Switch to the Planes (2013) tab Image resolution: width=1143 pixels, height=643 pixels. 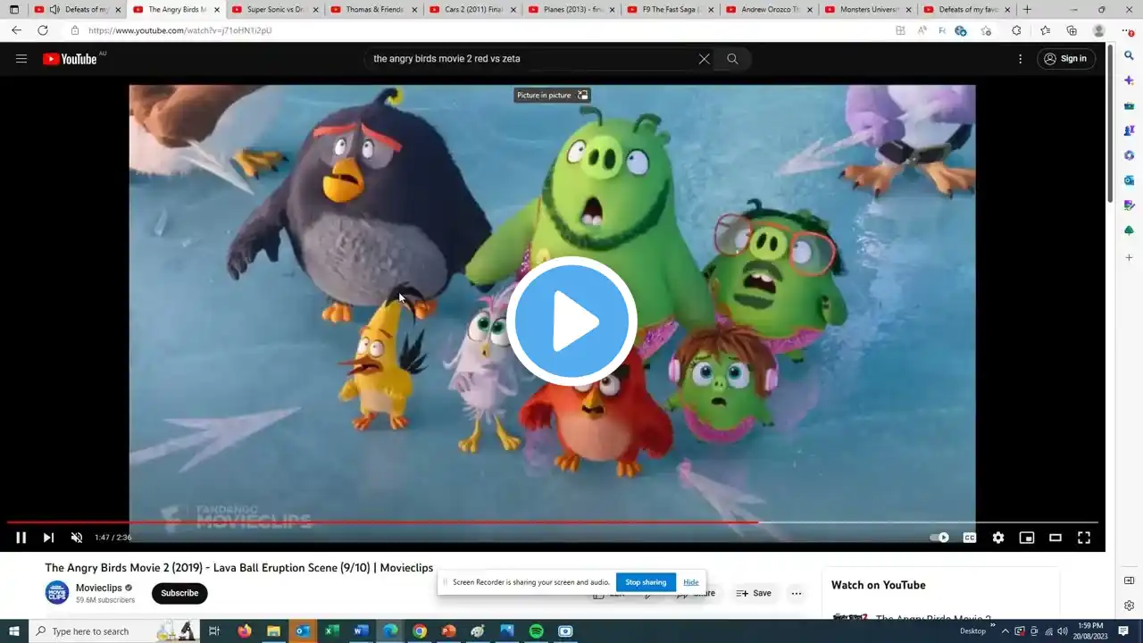pyautogui.click(x=572, y=10)
